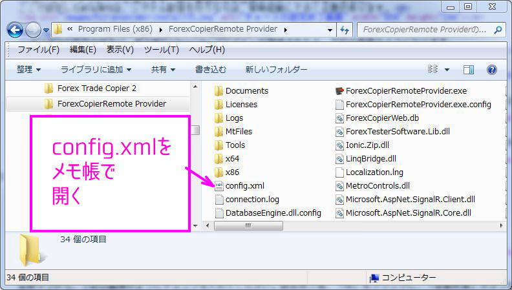512x290 pixels.
Task: Select Microsoft.AspNet.SignalR.Client.dll file
Action: click(x=405, y=200)
